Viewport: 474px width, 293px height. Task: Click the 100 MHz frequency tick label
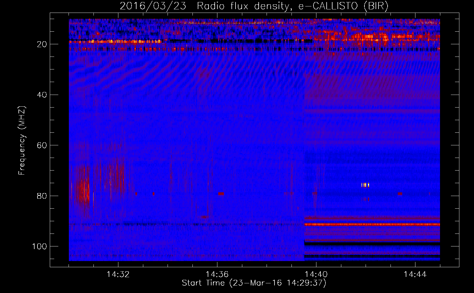coord(40,246)
